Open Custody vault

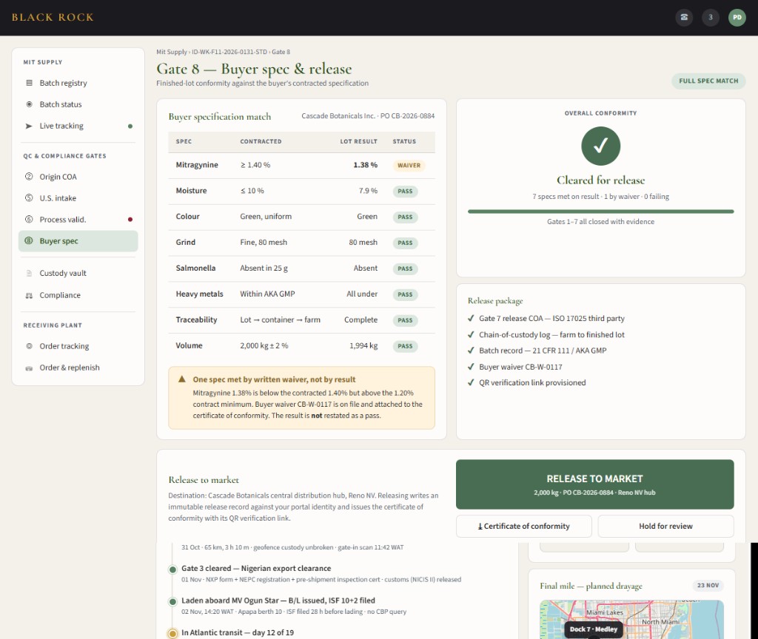pyautogui.click(x=78, y=274)
